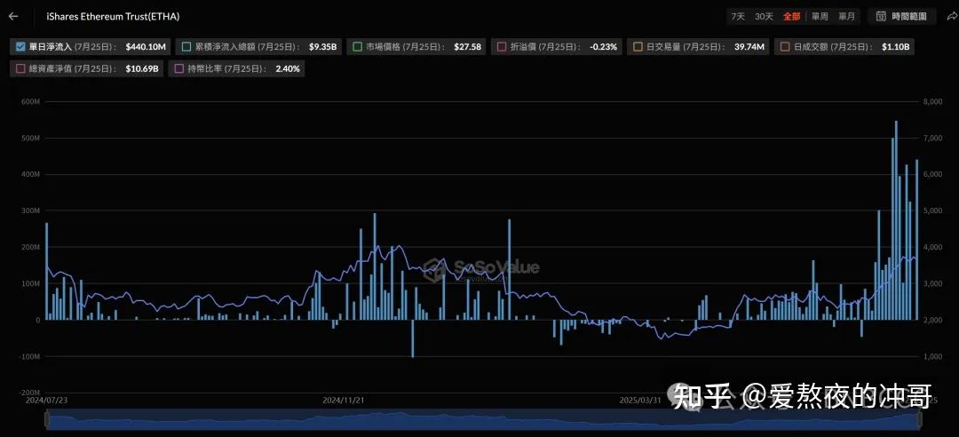Viewport: 959px width, 437px height.
Task: Enable the 總資產淨值 series checkbox
Action: point(20,68)
